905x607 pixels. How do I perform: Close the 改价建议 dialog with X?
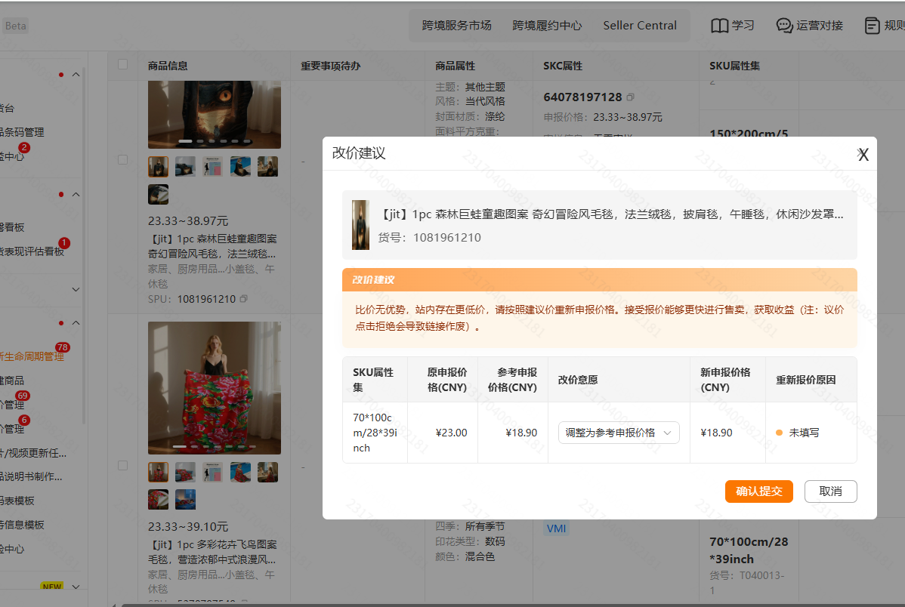click(x=863, y=154)
